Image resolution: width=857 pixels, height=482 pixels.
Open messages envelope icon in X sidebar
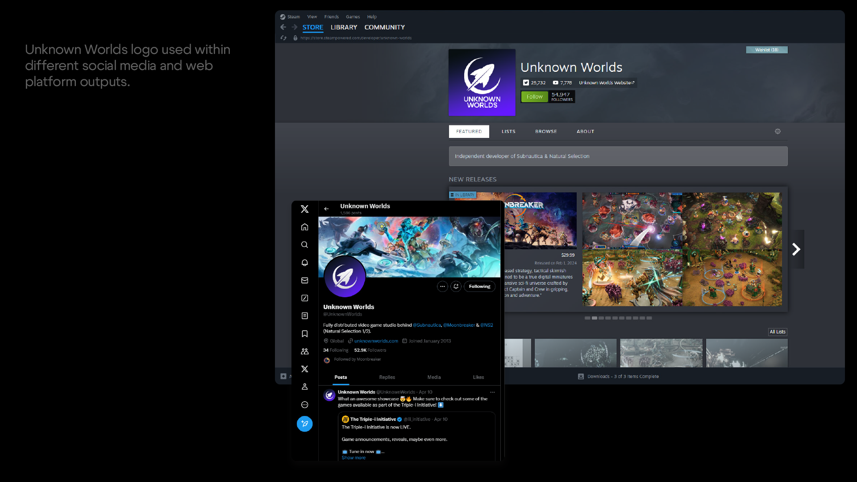click(x=304, y=280)
